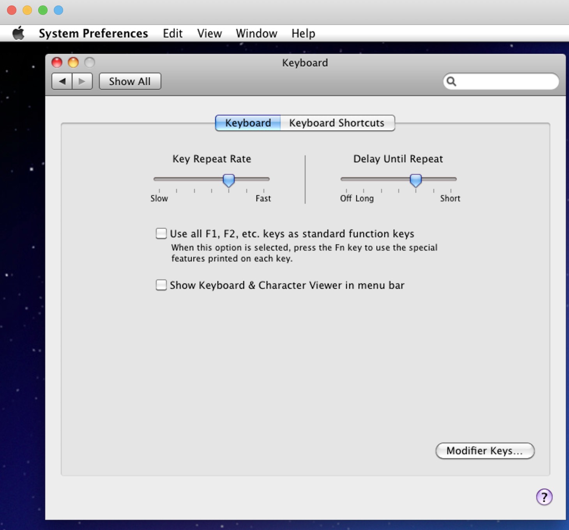Click the search magnifier icon
The height and width of the screenshot is (530, 569).
point(451,81)
